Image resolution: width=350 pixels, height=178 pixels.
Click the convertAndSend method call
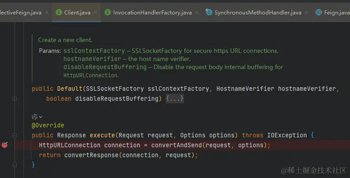[x=176, y=145]
